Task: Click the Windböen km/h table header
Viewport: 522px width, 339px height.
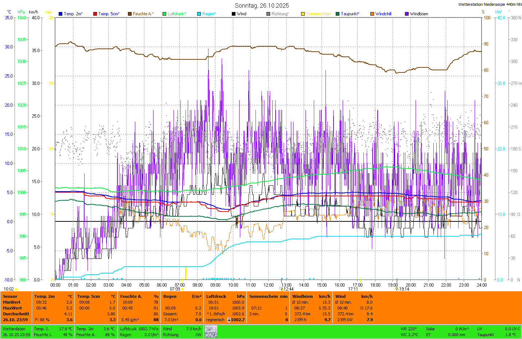Action: click(311, 296)
